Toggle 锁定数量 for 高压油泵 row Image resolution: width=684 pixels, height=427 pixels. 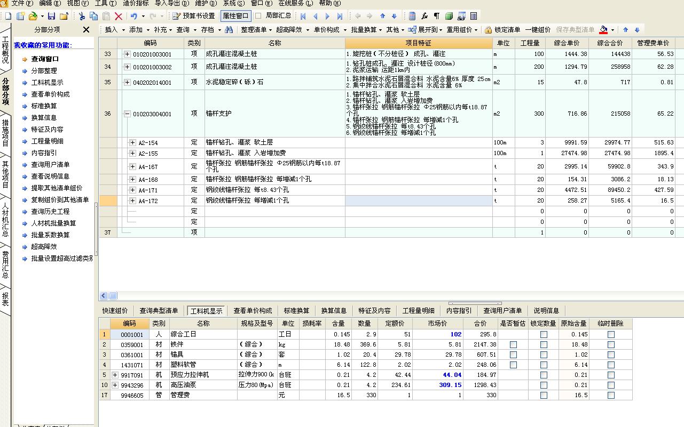(544, 385)
